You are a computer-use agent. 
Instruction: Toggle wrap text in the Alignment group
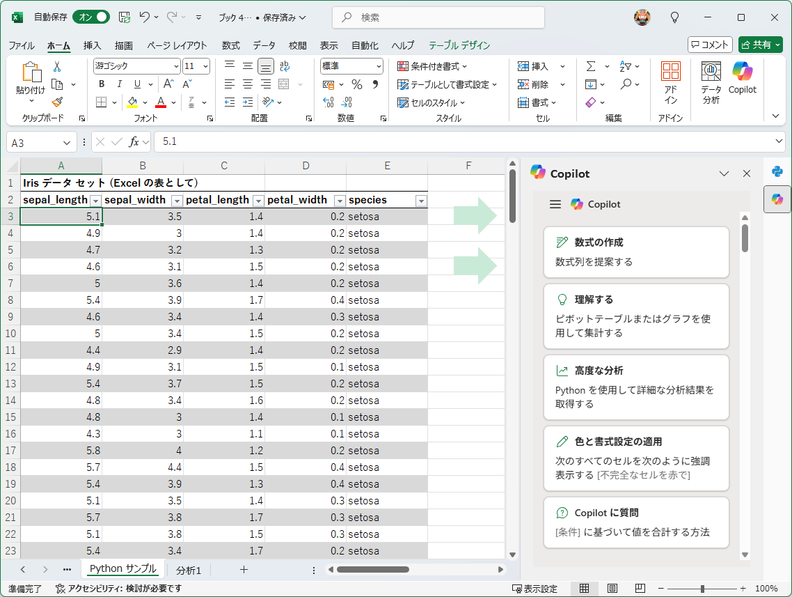285,65
